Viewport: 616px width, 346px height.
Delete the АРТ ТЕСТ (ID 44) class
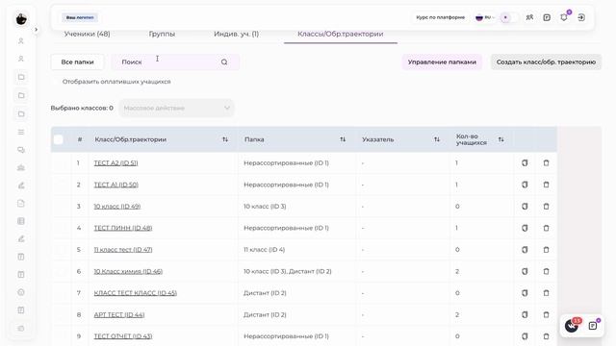point(546,314)
